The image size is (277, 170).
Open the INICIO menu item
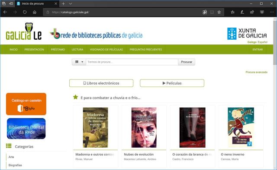pos(13,50)
